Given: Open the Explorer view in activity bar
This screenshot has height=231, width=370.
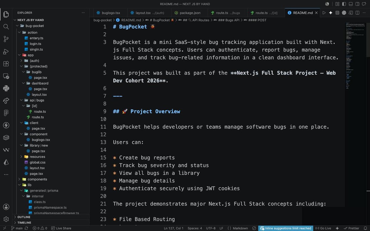Looking at the screenshot, I should (6, 14).
